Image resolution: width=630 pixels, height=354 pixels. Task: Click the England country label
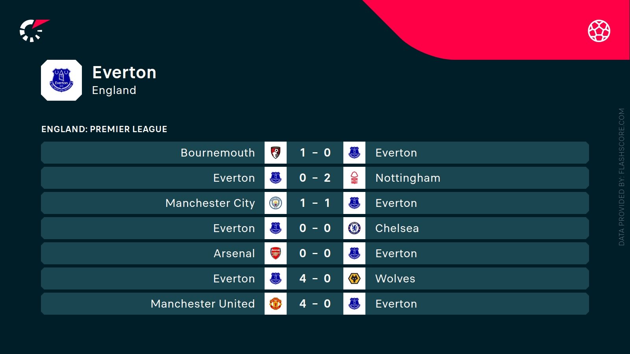pyautogui.click(x=114, y=90)
